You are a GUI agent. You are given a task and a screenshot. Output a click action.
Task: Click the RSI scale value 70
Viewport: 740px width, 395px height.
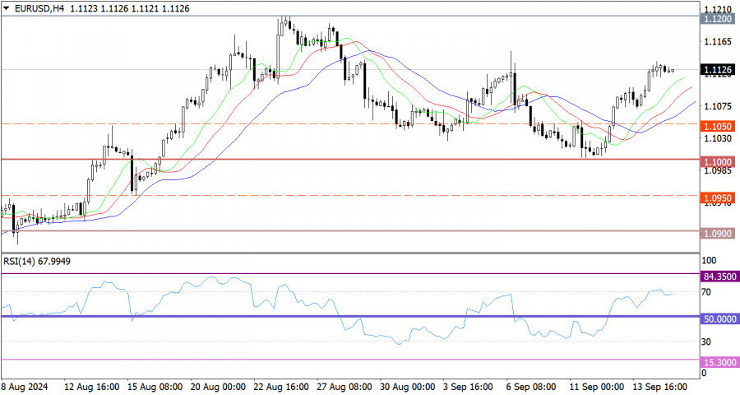[705, 291]
